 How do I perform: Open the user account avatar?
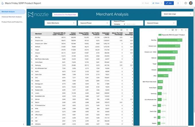(191, 3)
